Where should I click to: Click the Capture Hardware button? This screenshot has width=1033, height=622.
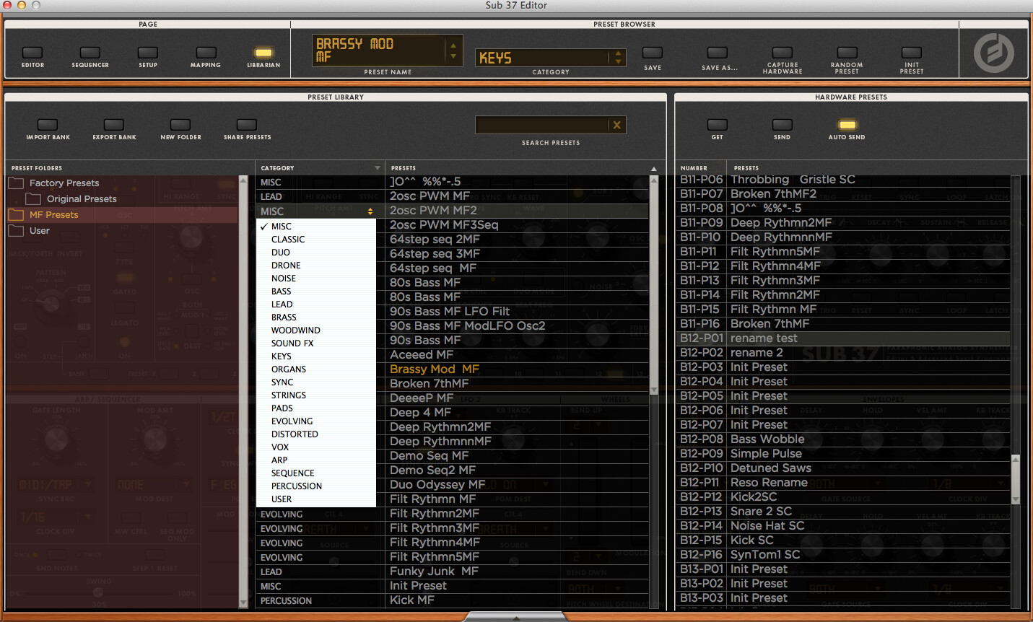(x=783, y=53)
